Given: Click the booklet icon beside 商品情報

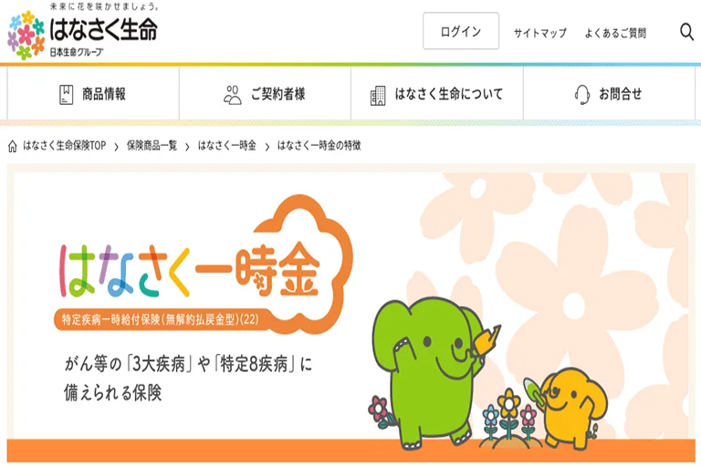Looking at the screenshot, I should [x=66, y=94].
